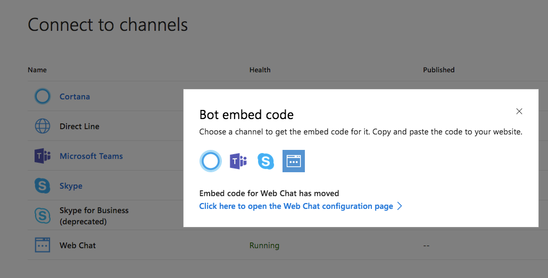Click the 'Bot embed code' dialog title

(x=246, y=115)
